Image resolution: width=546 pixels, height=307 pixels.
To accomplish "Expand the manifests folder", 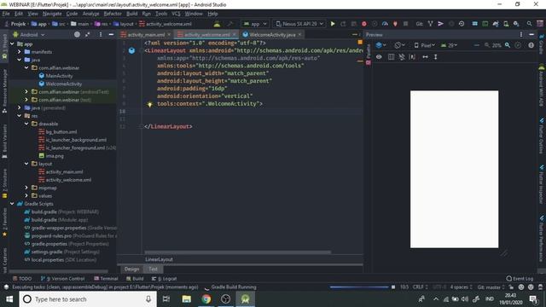I will 20,51.
